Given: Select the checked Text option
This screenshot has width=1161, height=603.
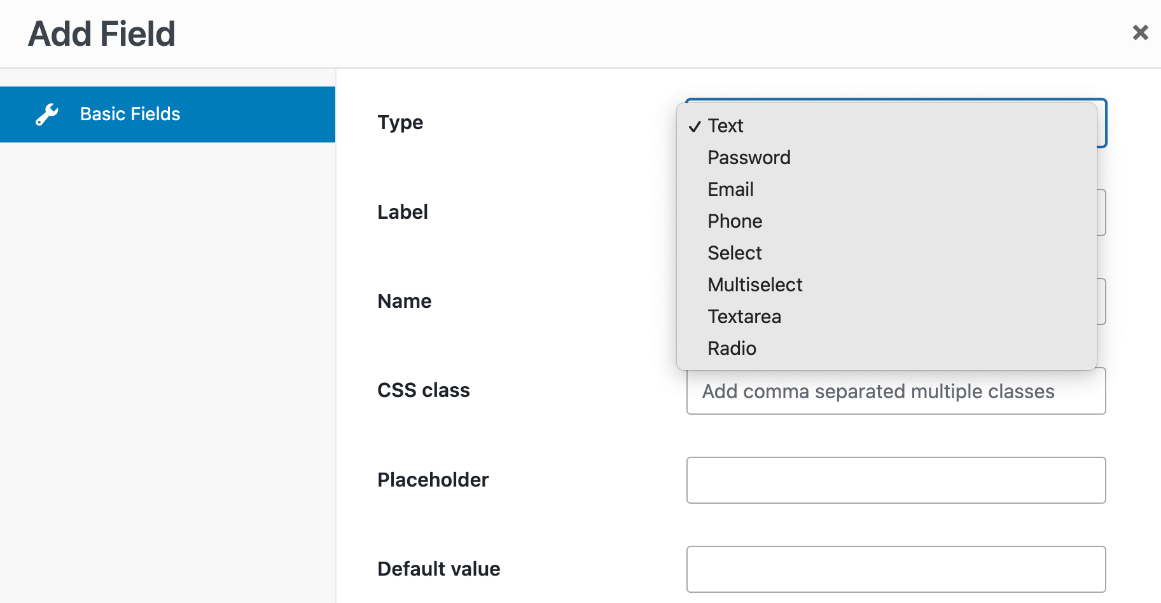Looking at the screenshot, I should pyautogui.click(x=725, y=126).
